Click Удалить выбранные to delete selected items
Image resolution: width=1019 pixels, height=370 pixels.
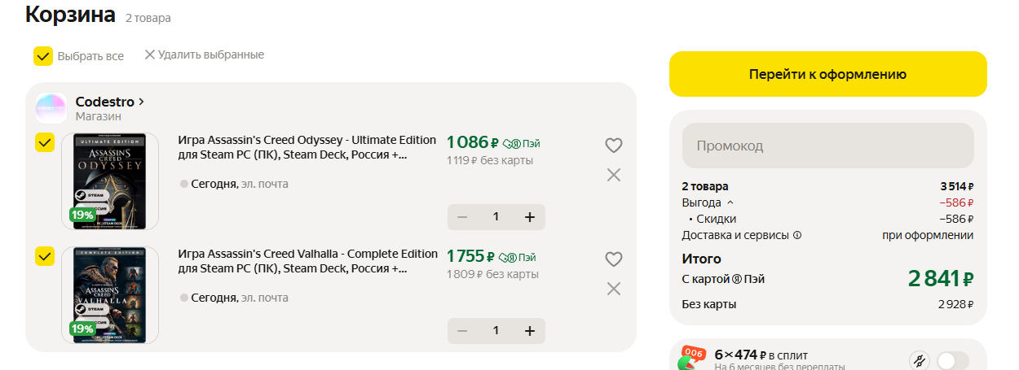204,54
